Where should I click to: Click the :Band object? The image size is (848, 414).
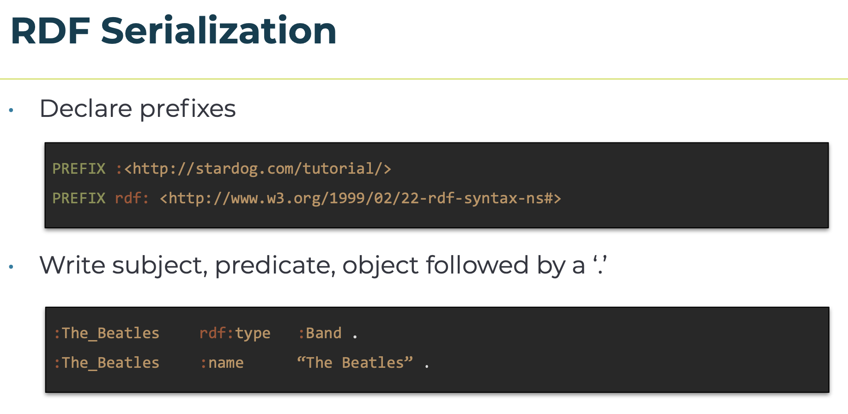[x=320, y=333]
